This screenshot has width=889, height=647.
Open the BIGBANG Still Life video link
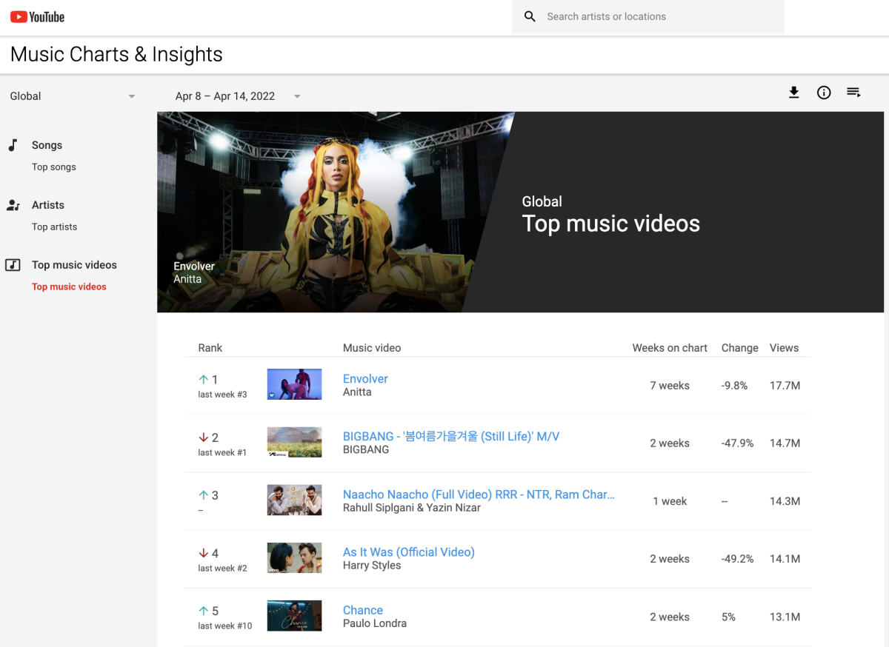pyautogui.click(x=450, y=437)
